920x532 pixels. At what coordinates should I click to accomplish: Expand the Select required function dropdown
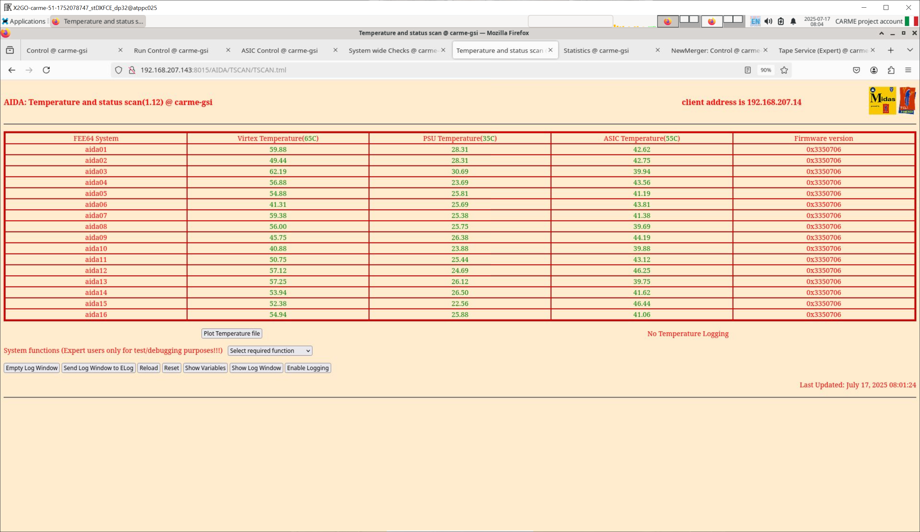coord(270,351)
